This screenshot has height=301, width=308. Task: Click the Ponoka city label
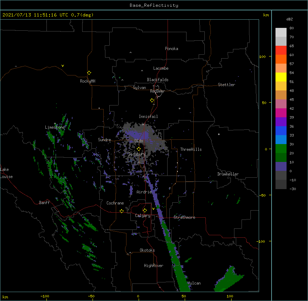point(172,49)
